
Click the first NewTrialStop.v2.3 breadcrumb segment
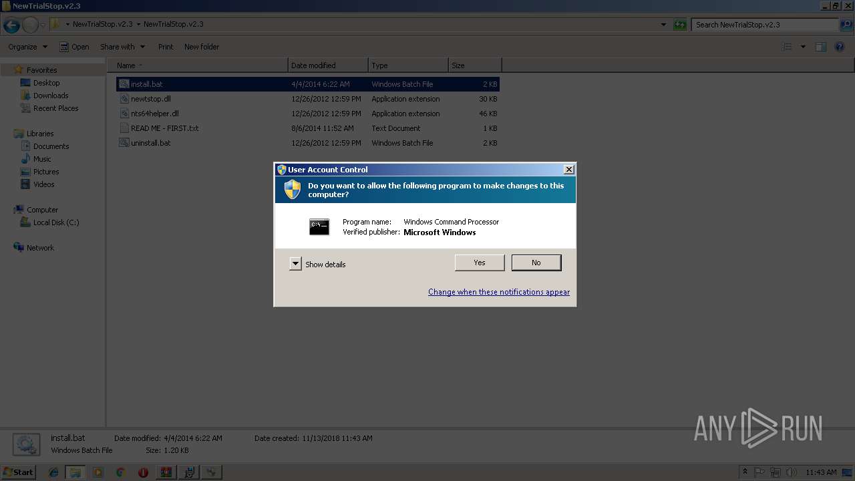102,24
